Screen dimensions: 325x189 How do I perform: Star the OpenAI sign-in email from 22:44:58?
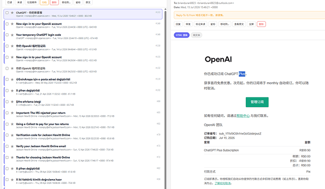coord(12,24)
